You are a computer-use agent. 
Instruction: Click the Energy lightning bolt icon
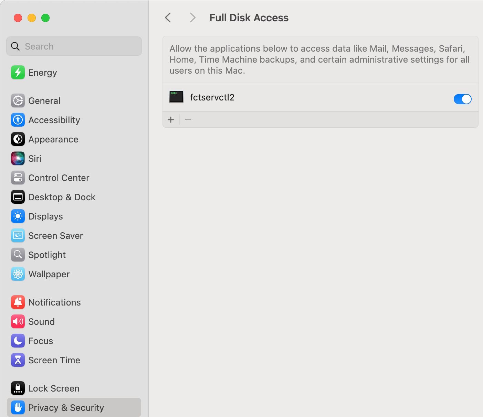(18, 73)
